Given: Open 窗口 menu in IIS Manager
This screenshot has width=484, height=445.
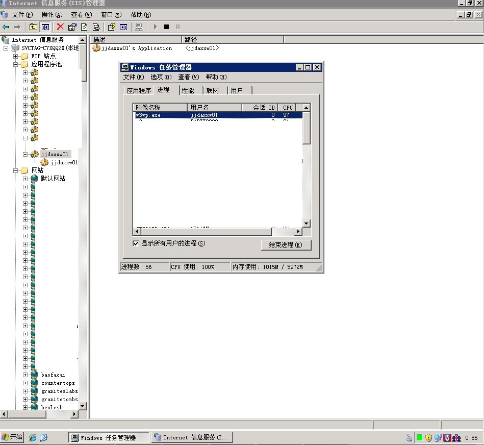Looking at the screenshot, I should 111,15.
